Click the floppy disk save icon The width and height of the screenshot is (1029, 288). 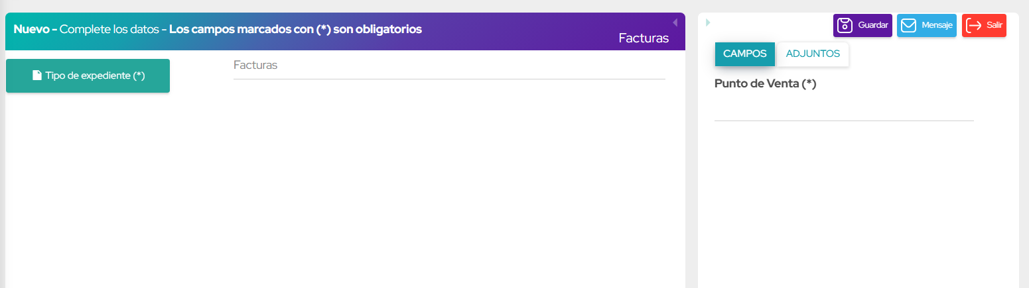coord(845,26)
